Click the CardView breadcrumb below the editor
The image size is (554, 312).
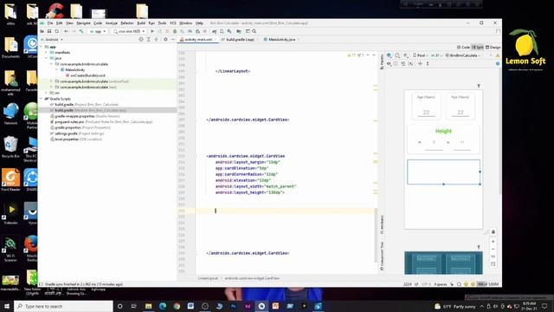[x=252, y=278]
